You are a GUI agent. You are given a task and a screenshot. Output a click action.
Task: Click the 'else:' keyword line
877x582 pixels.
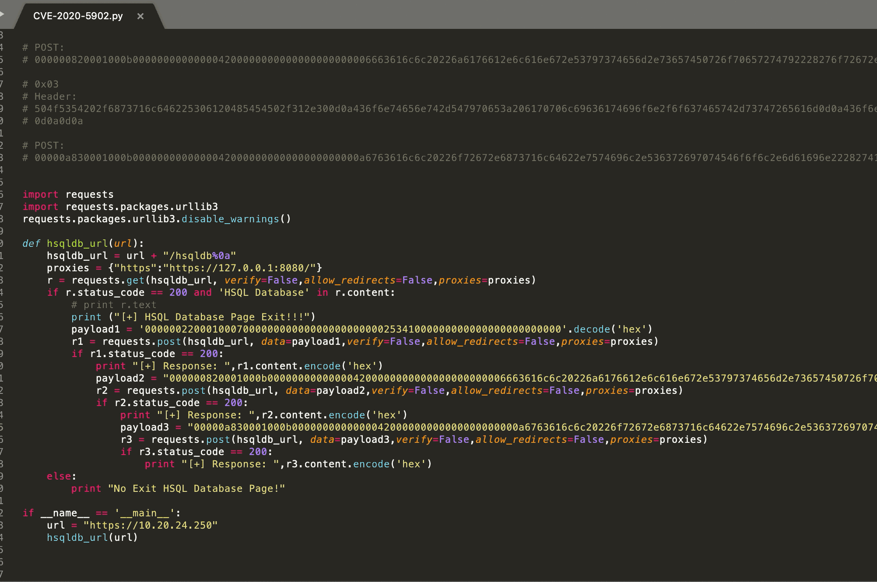[61, 476]
